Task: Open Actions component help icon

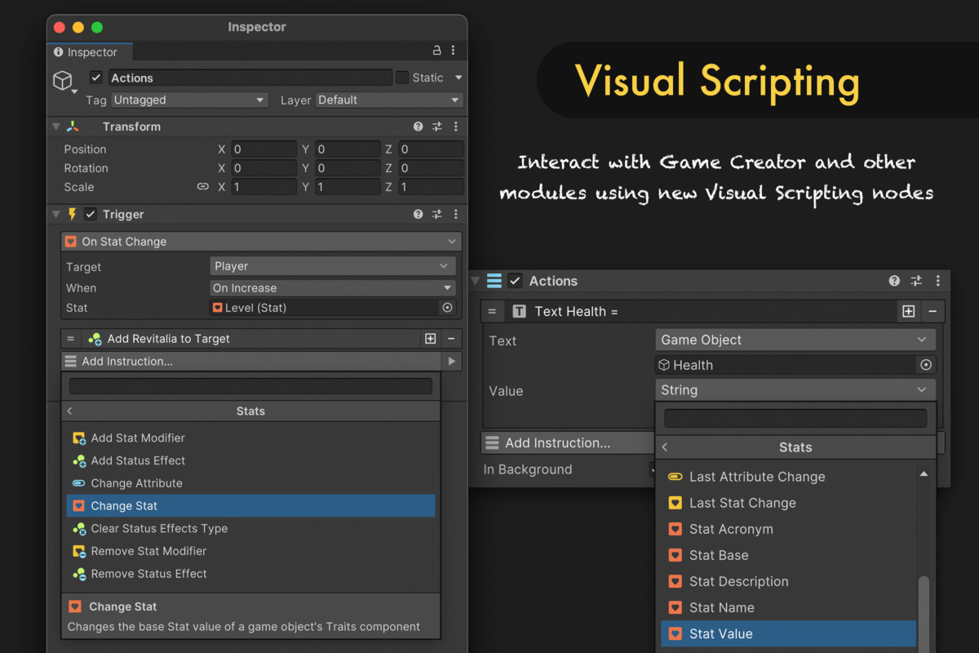Action: [x=895, y=281]
